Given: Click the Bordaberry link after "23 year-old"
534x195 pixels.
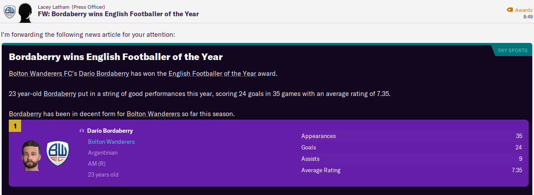Looking at the screenshot, I should pyautogui.click(x=60, y=94).
